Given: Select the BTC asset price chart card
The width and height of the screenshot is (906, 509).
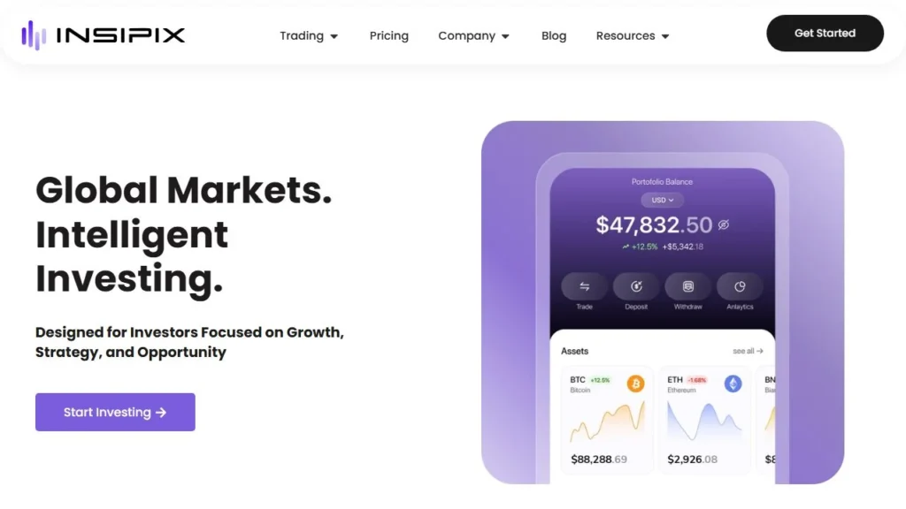Looking at the screenshot, I should click(607, 420).
